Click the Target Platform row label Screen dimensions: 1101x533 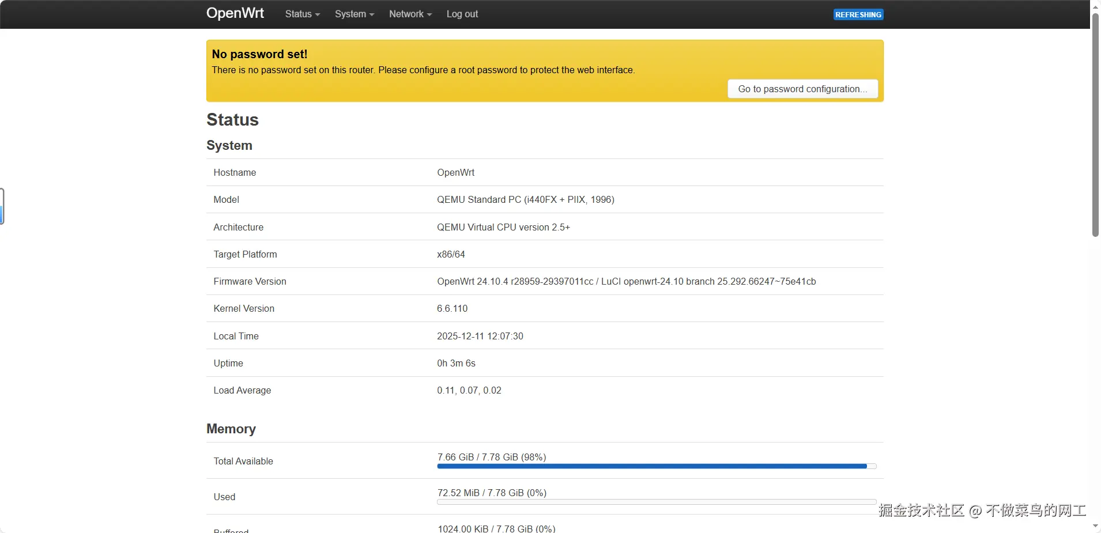[x=245, y=254]
